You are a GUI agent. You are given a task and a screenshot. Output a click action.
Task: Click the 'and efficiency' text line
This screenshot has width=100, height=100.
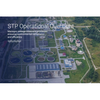click(15, 37)
